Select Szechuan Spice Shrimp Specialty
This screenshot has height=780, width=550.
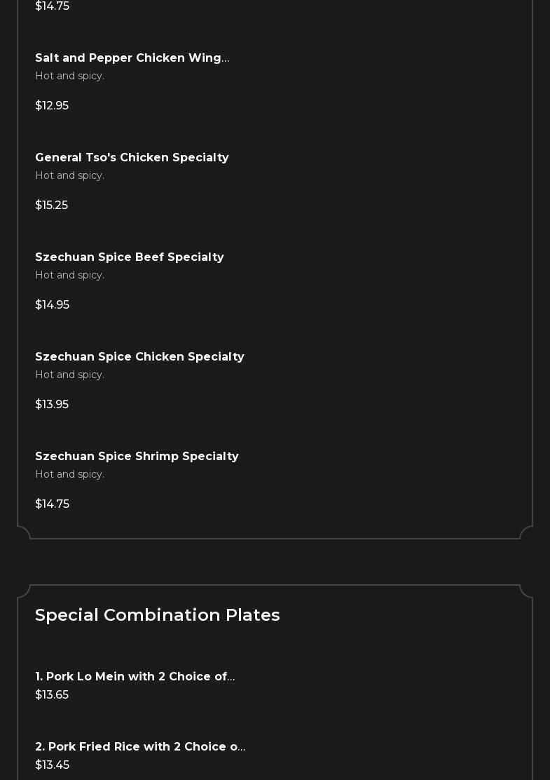coord(137,457)
